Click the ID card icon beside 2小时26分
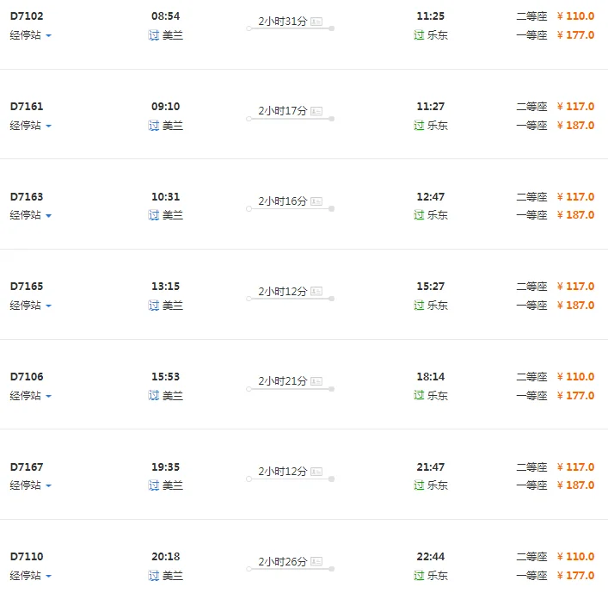The image size is (608, 593). point(316,562)
